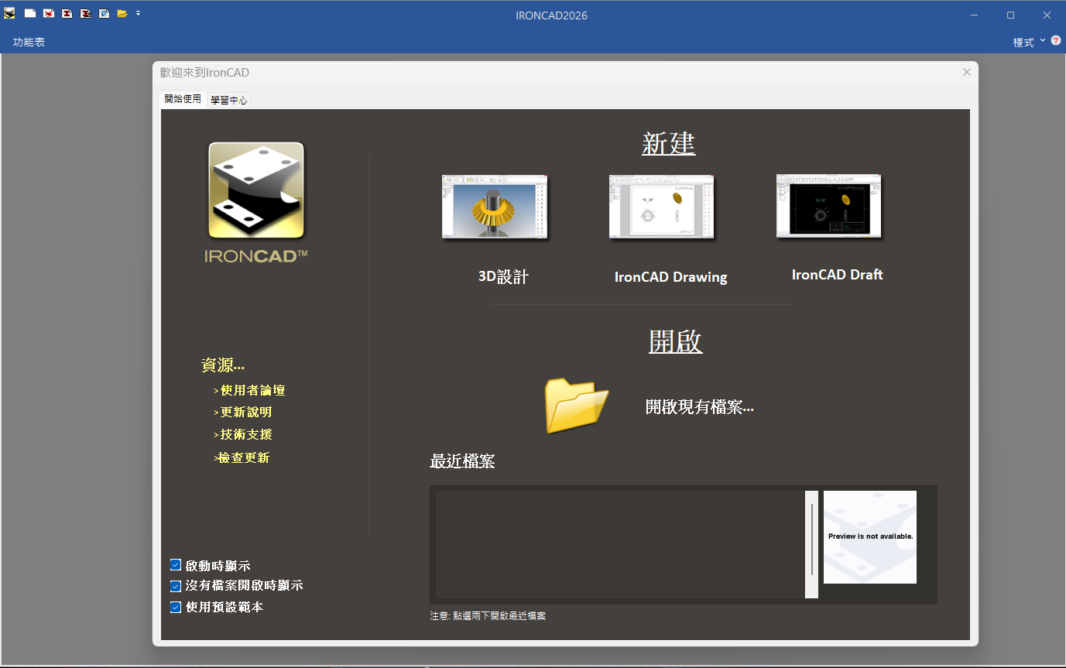Image resolution: width=1066 pixels, height=668 pixels.
Task: Toggle the 沒有檔案開啟時顯示 checkbox
Action: point(176,586)
